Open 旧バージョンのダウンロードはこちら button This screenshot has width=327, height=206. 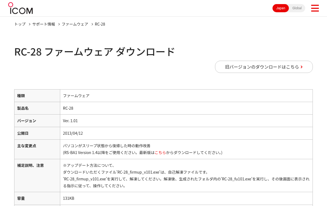(264, 67)
